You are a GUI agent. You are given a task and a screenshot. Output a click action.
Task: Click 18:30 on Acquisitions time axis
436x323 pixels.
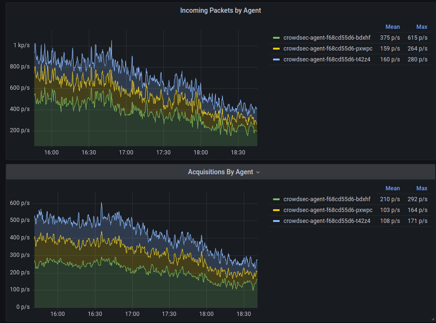[x=244, y=314]
